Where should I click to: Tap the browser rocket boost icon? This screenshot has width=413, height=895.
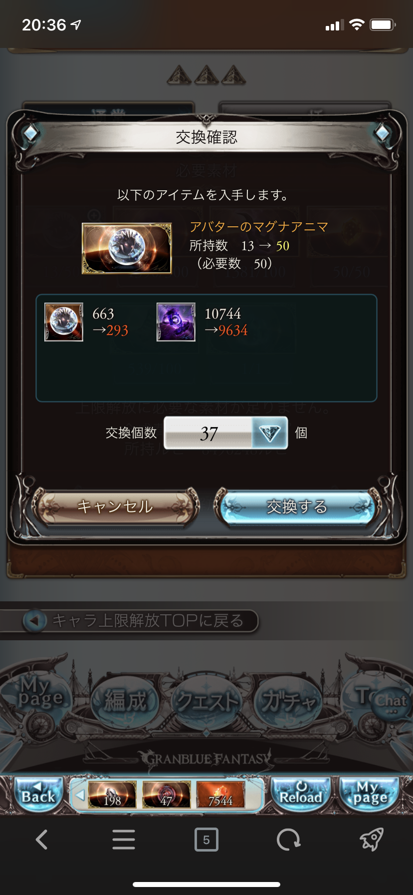(x=372, y=839)
